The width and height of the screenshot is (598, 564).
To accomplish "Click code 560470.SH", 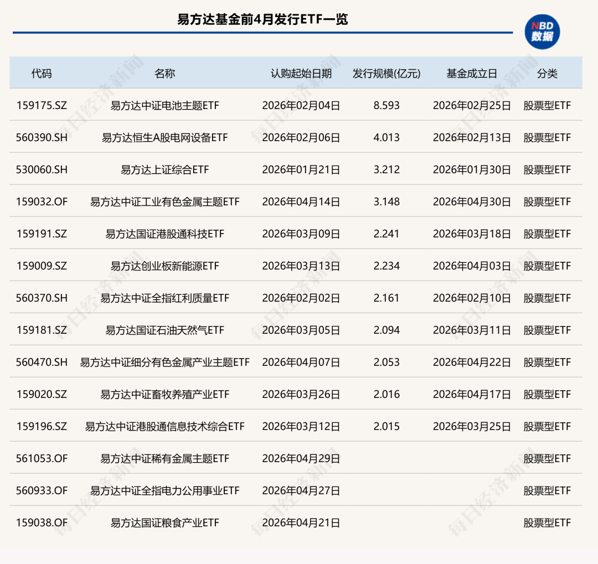I will [42, 362].
